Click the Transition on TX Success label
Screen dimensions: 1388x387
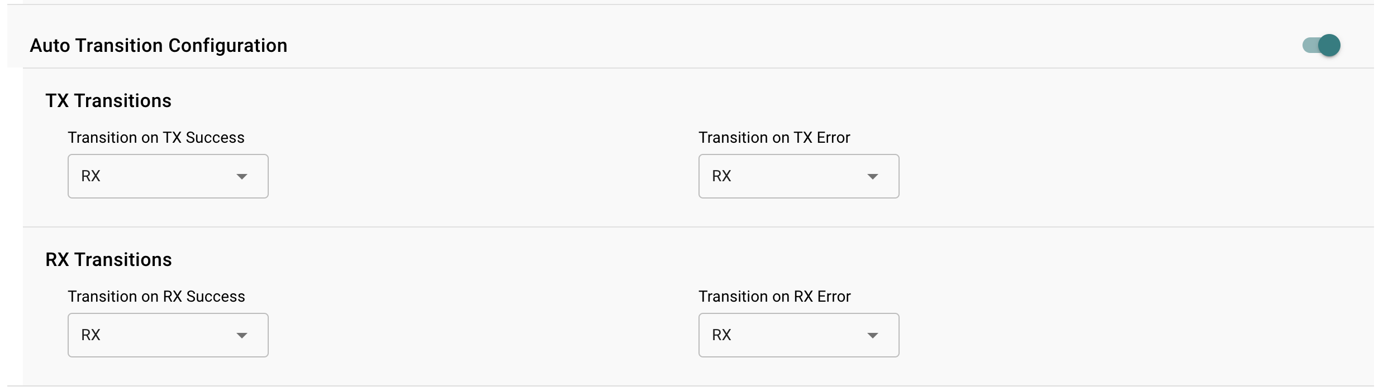[156, 138]
